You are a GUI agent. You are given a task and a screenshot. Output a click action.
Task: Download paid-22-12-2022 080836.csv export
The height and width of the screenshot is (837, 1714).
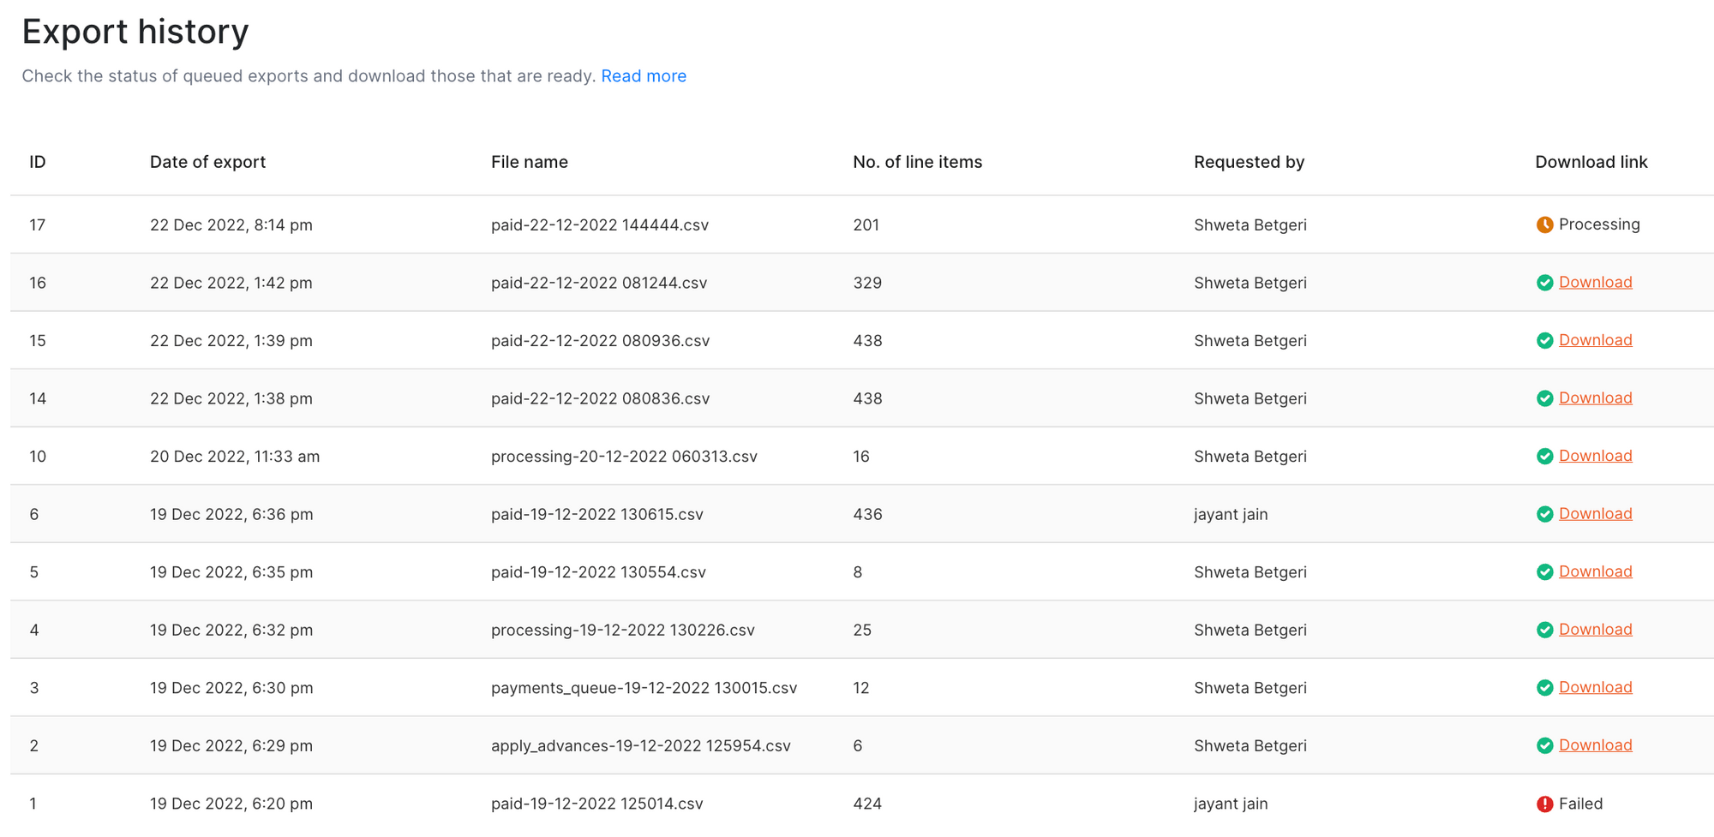click(x=1595, y=398)
